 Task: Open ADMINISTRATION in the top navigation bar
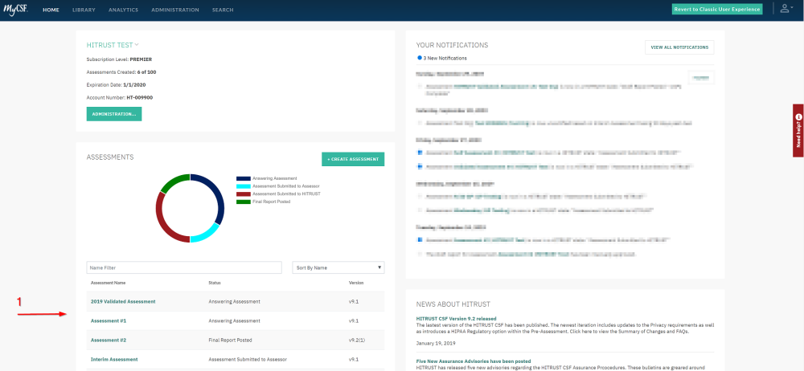coord(174,10)
